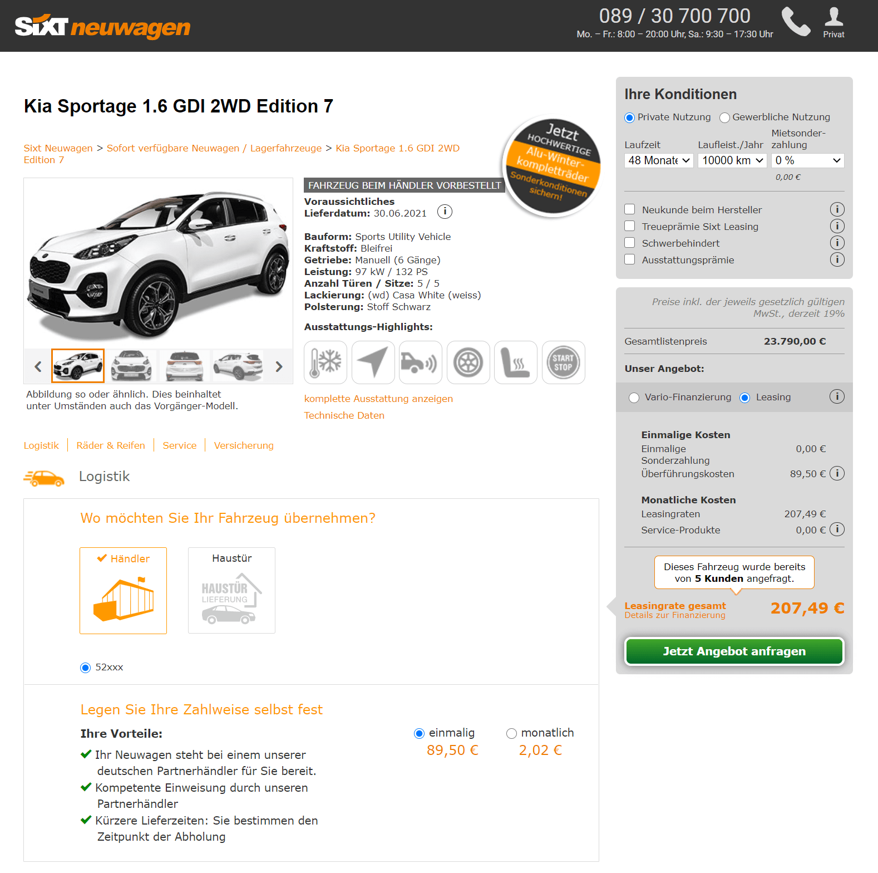Open info for Service-Produkte
878x873 pixels.
pyautogui.click(x=837, y=529)
